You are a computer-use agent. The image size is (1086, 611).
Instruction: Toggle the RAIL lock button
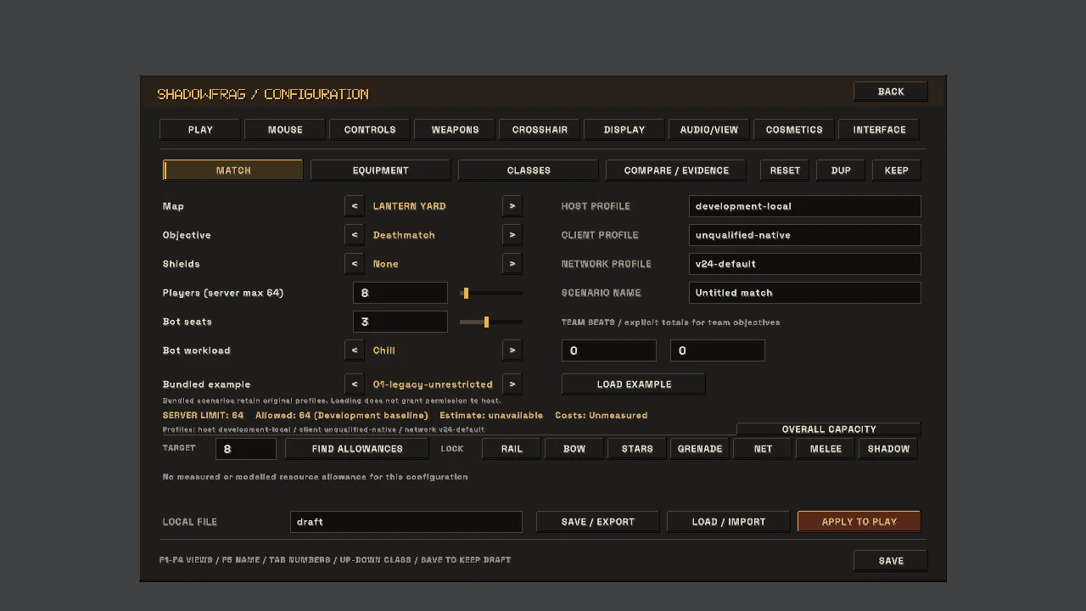(x=512, y=449)
